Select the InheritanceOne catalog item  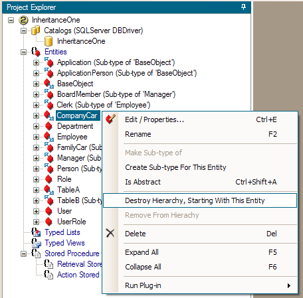81,41
